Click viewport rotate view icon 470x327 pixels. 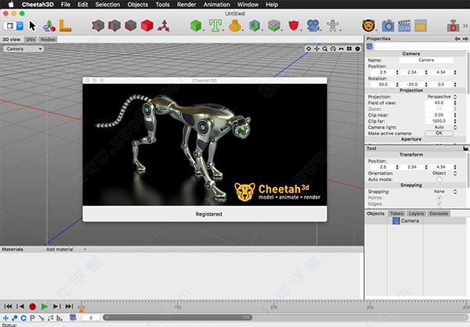coord(333,49)
